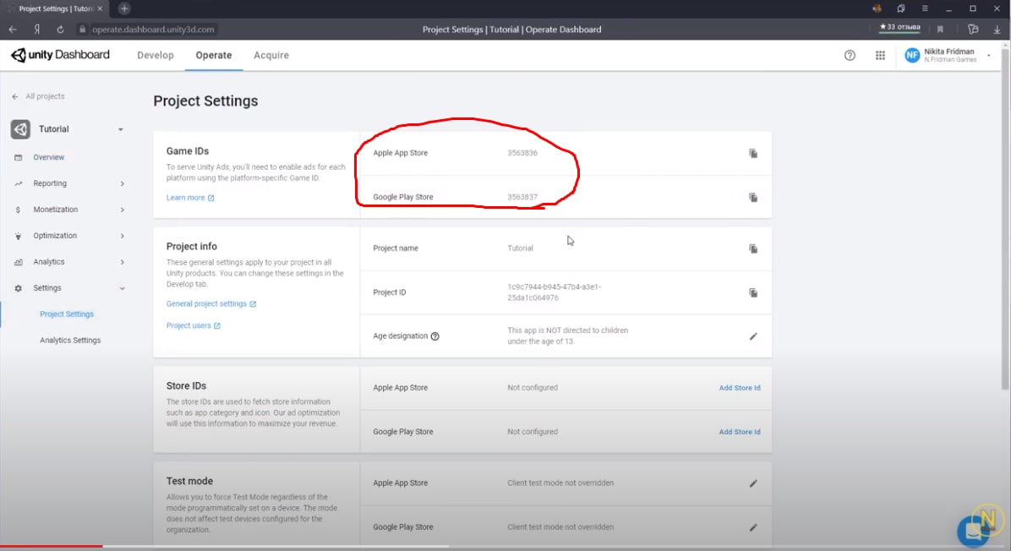The width and height of the screenshot is (1011, 551).
Task: Copy the Project name value
Action: pyautogui.click(x=752, y=248)
